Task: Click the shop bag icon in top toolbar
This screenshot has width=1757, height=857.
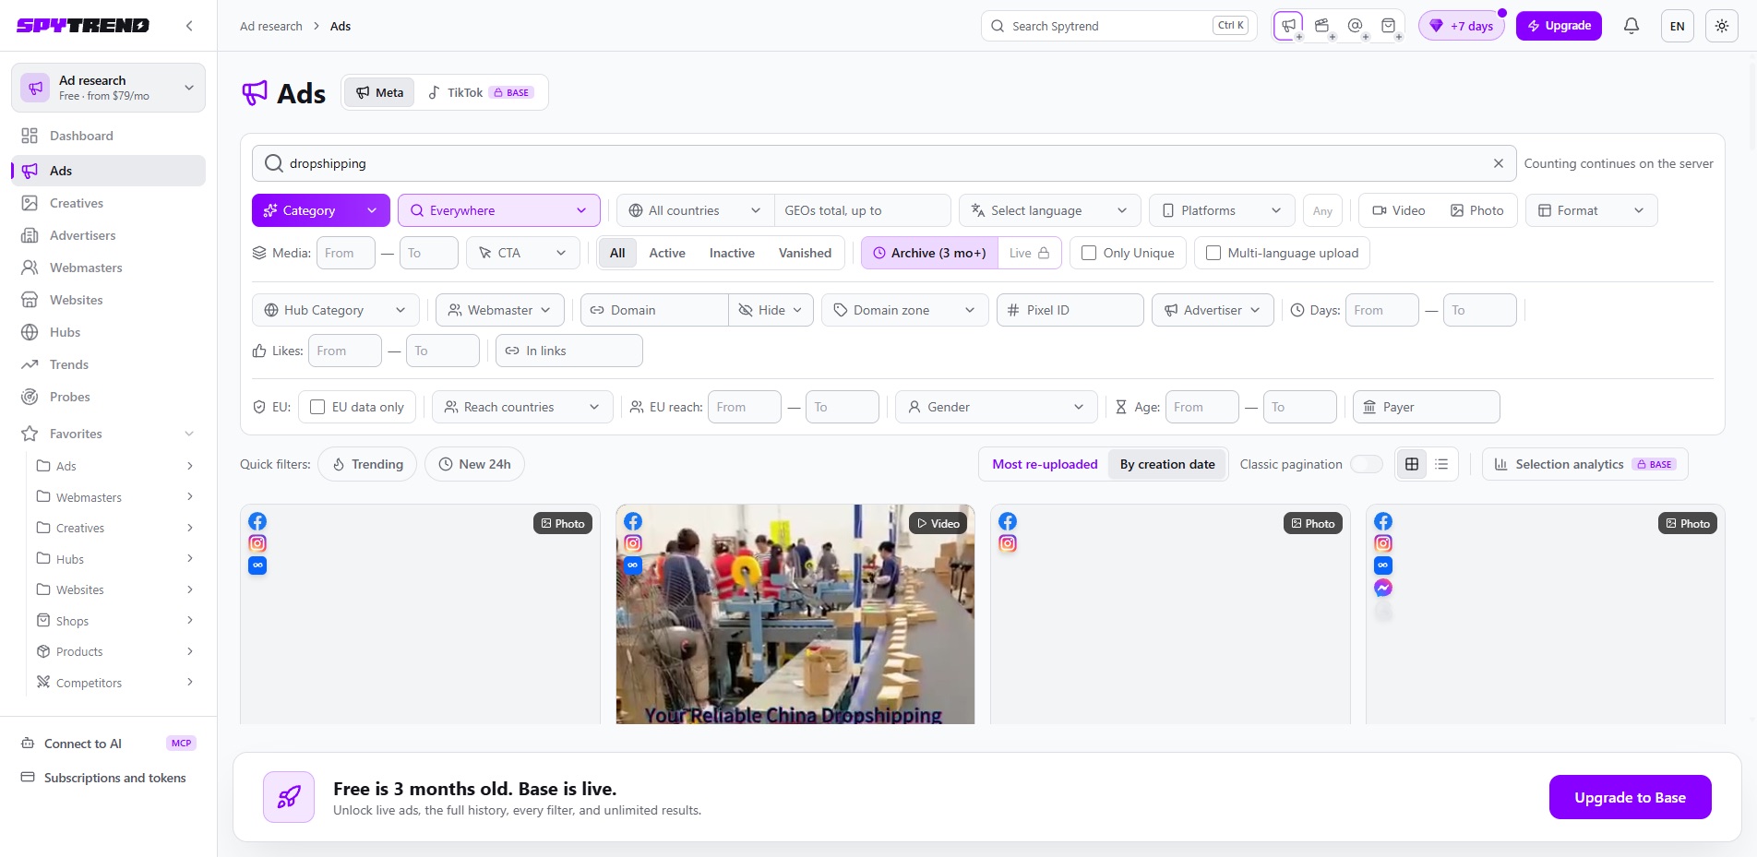Action: click(1388, 26)
